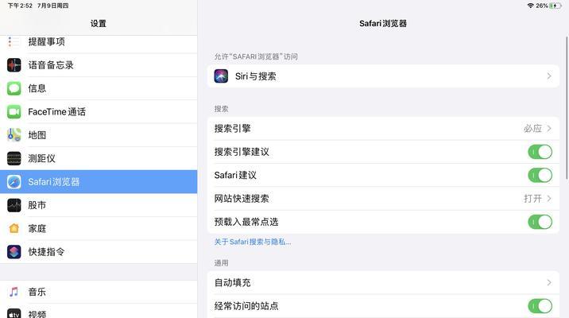The width and height of the screenshot is (569, 318).
Task: Open the 自动填充 setting label
Action: coord(233,282)
